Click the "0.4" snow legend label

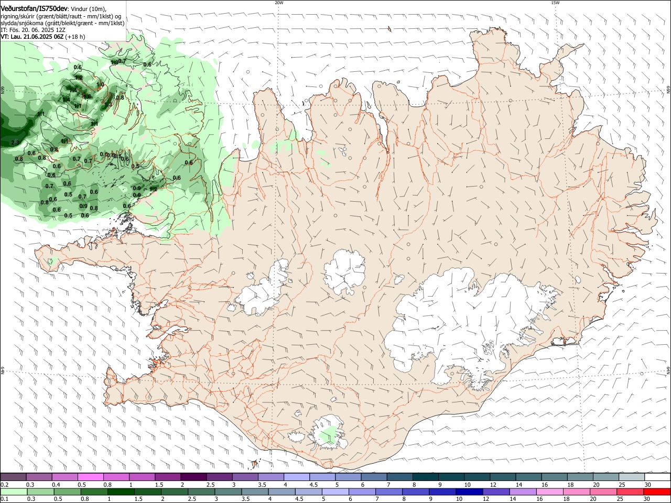click(57, 485)
